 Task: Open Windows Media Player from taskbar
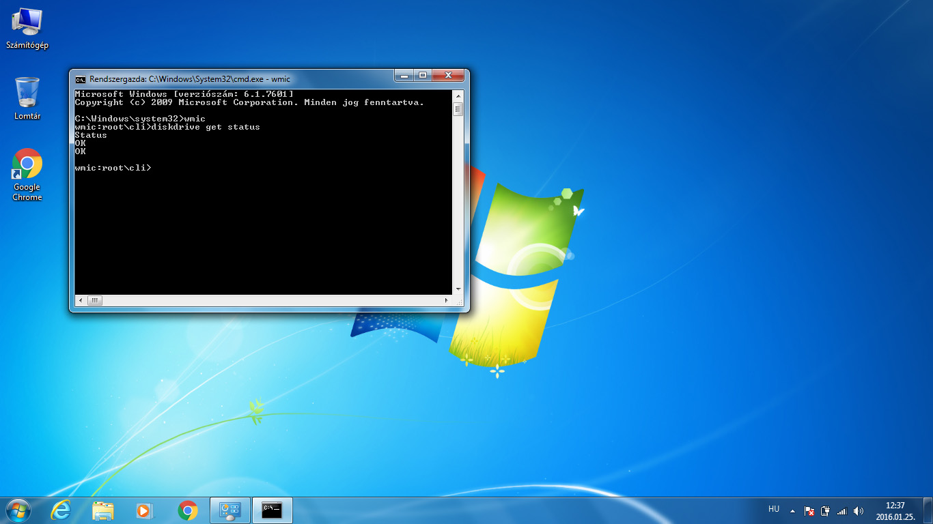pos(145,510)
